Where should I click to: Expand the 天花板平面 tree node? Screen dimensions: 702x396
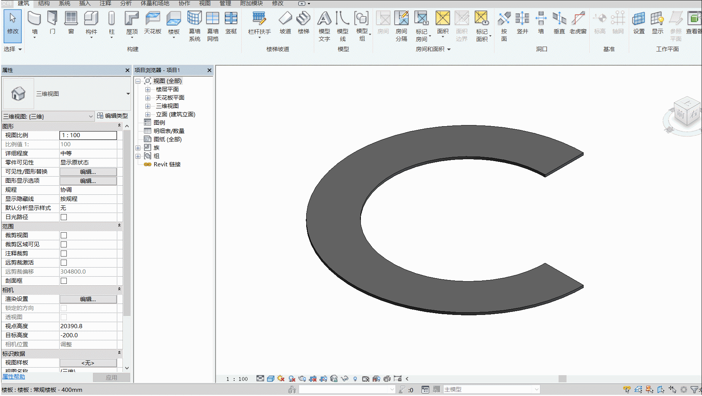pos(148,98)
